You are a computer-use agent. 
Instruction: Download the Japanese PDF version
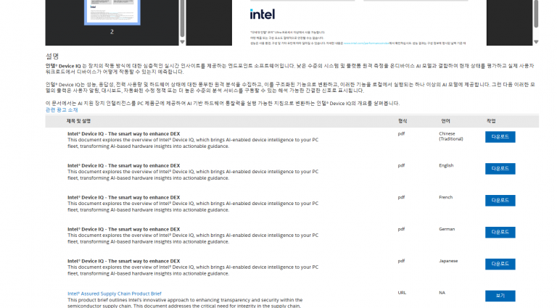(500, 264)
